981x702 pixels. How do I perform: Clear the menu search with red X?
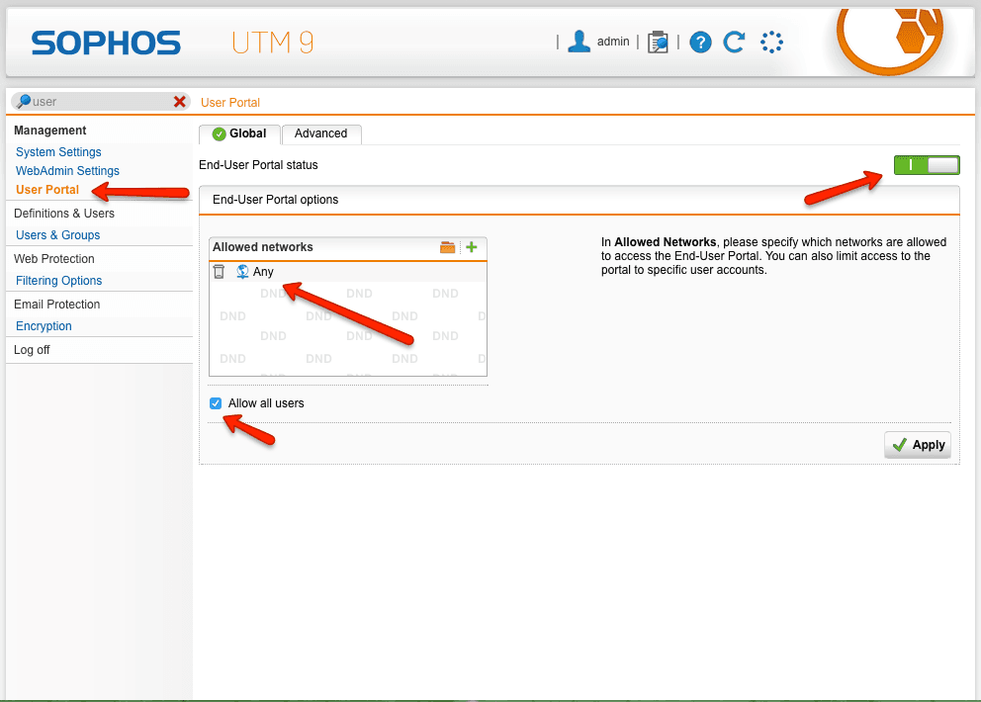(180, 102)
